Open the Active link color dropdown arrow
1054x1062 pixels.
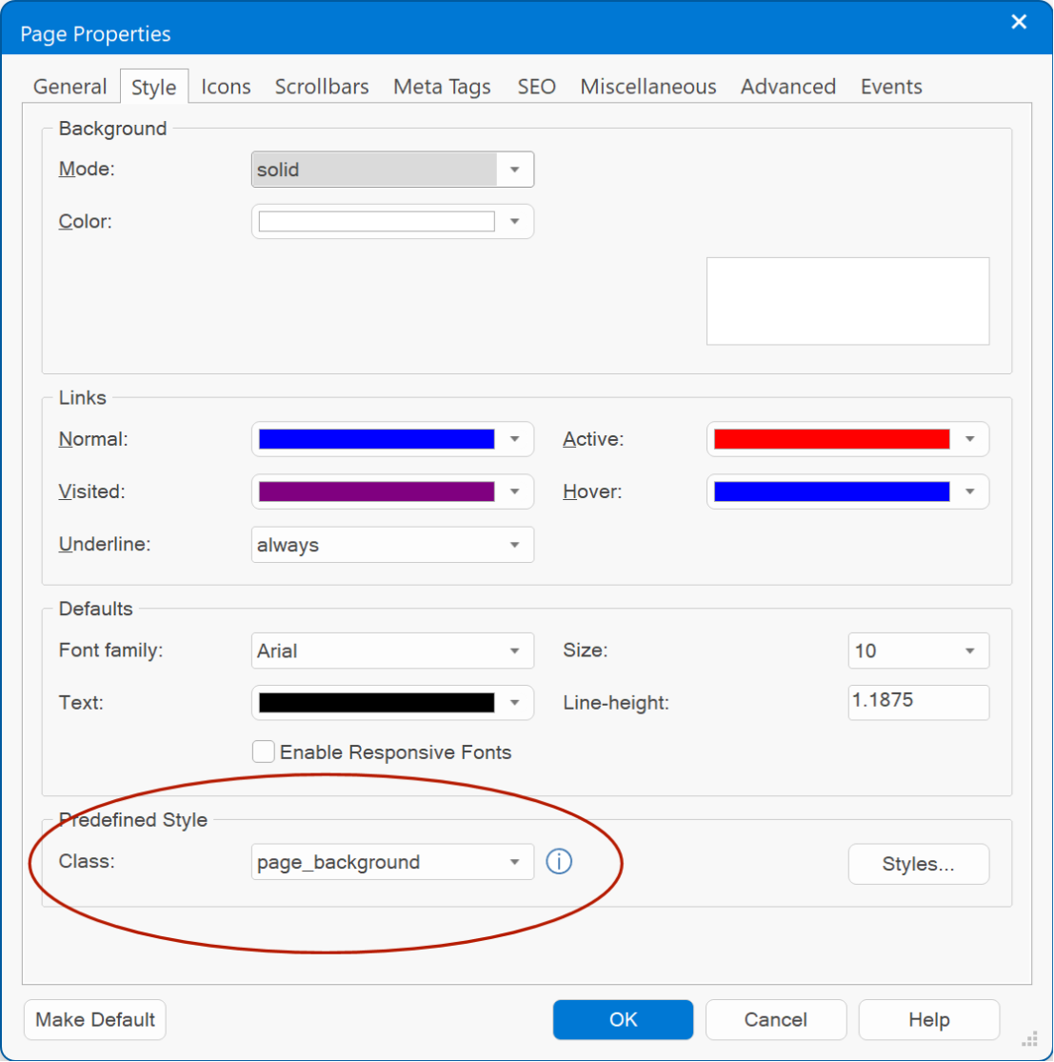(x=969, y=439)
